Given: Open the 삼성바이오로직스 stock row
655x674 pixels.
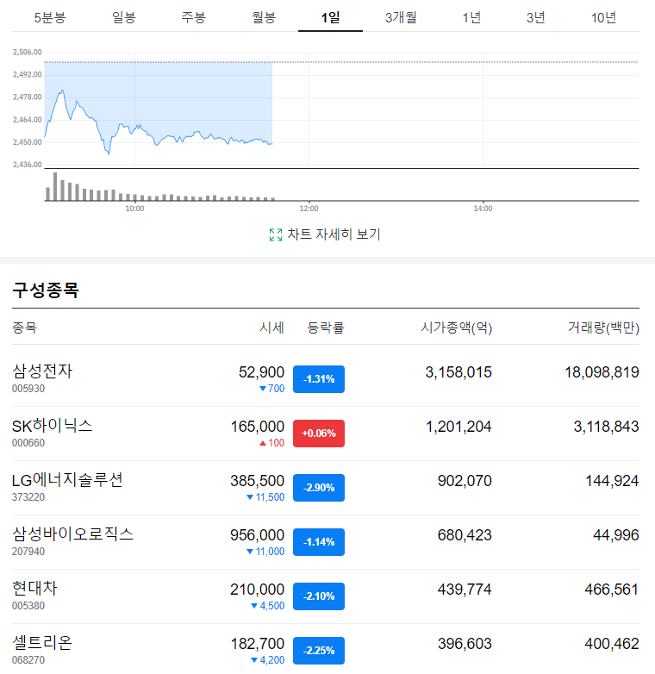Looking at the screenshot, I should click(x=326, y=542).
